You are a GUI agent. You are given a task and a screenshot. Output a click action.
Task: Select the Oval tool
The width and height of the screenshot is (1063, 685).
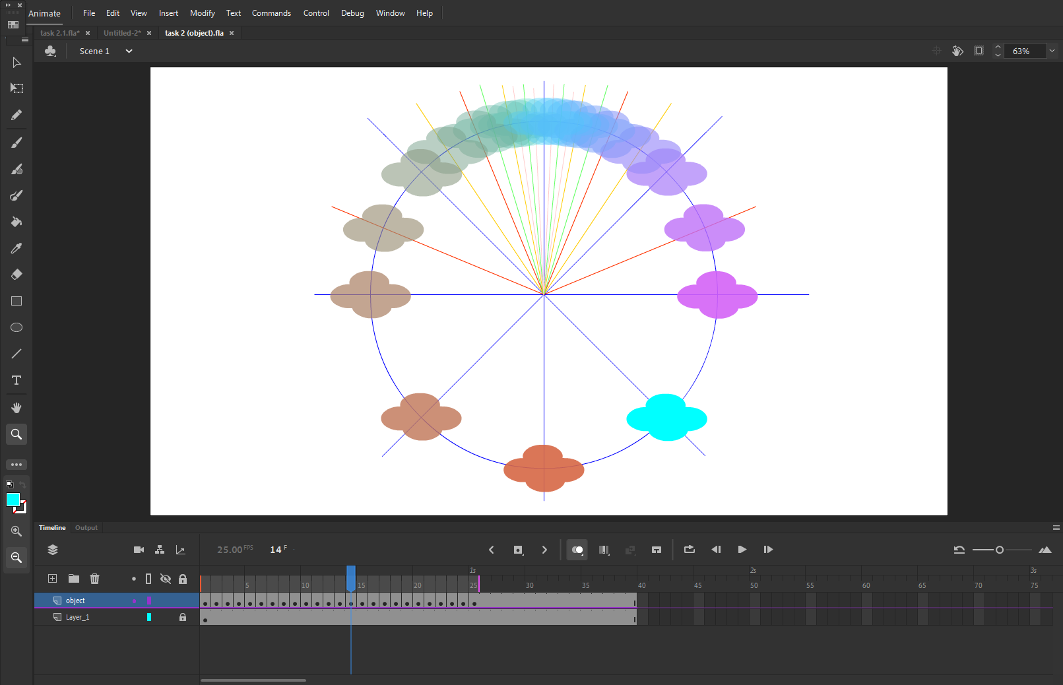pos(16,327)
